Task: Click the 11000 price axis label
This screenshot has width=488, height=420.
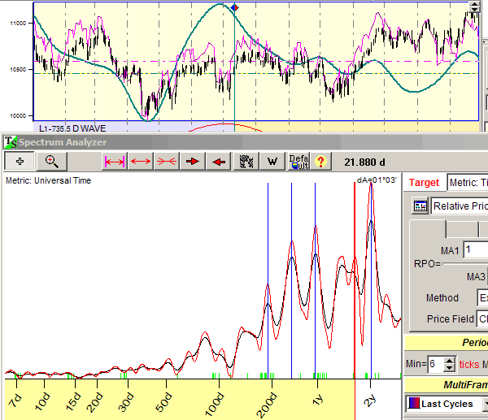Action: (18, 23)
